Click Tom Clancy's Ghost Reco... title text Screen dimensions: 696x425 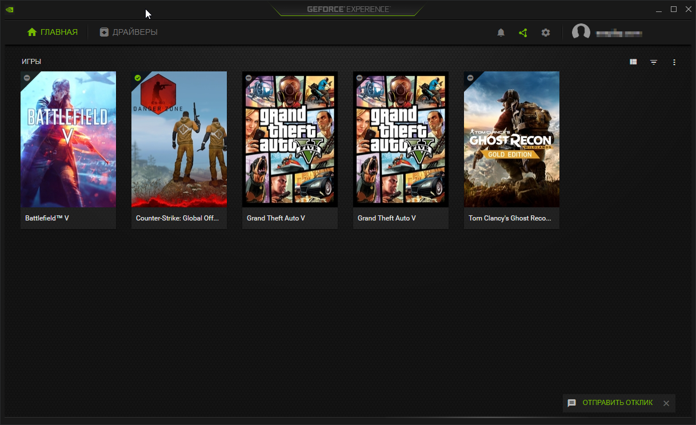click(x=510, y=218)
